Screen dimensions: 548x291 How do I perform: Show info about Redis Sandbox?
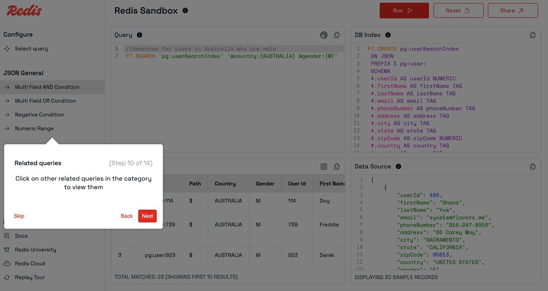click(x=185, y=11)
